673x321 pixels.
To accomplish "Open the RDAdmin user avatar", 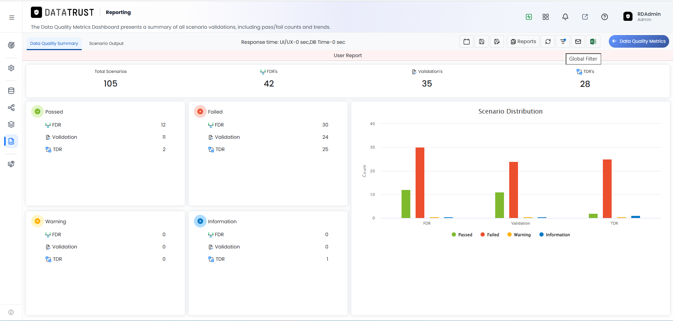I will (628, 16).
